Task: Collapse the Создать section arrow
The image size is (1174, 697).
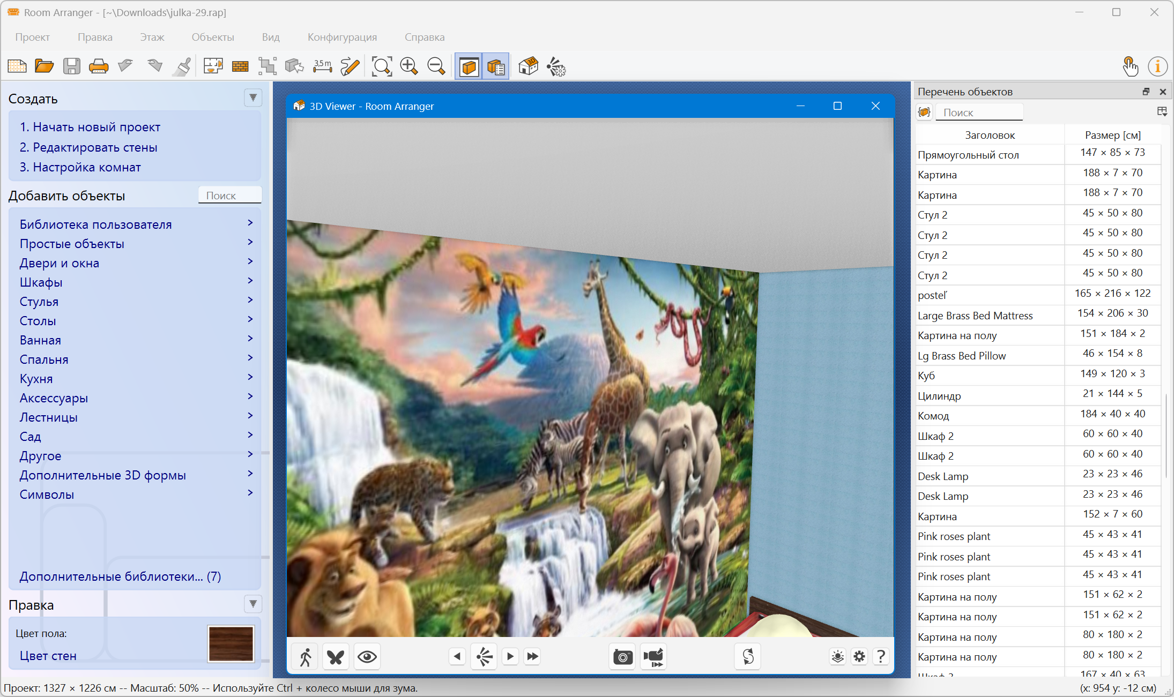Action: point(253,98)
